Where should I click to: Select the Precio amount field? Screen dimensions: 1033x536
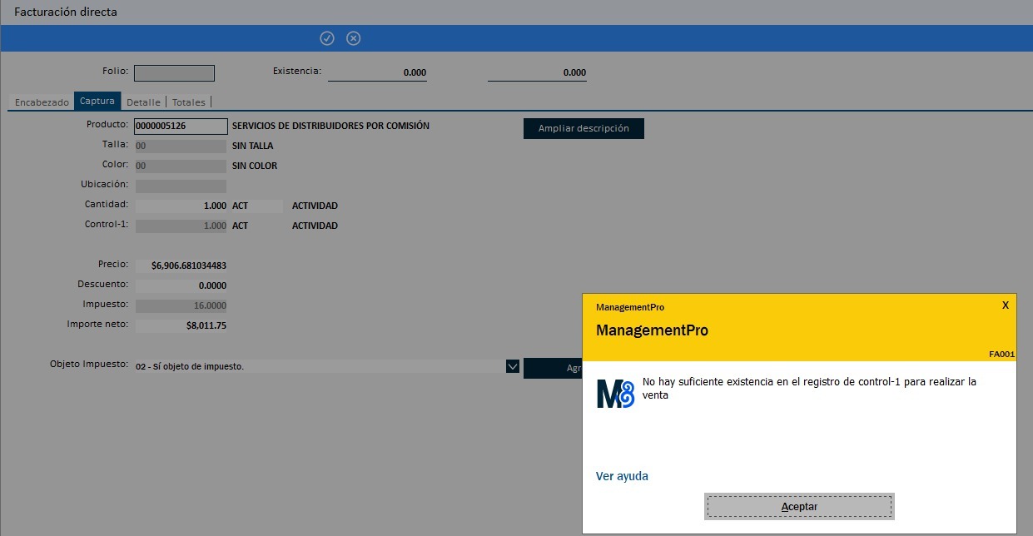click(181, 266)
